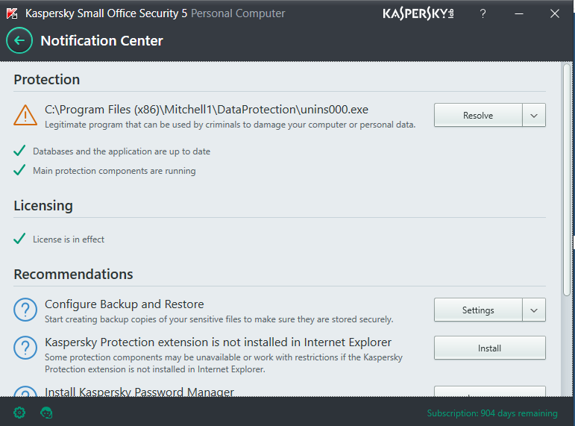
Task: Open settings via the gear icon
Action: tap(19, 413)
